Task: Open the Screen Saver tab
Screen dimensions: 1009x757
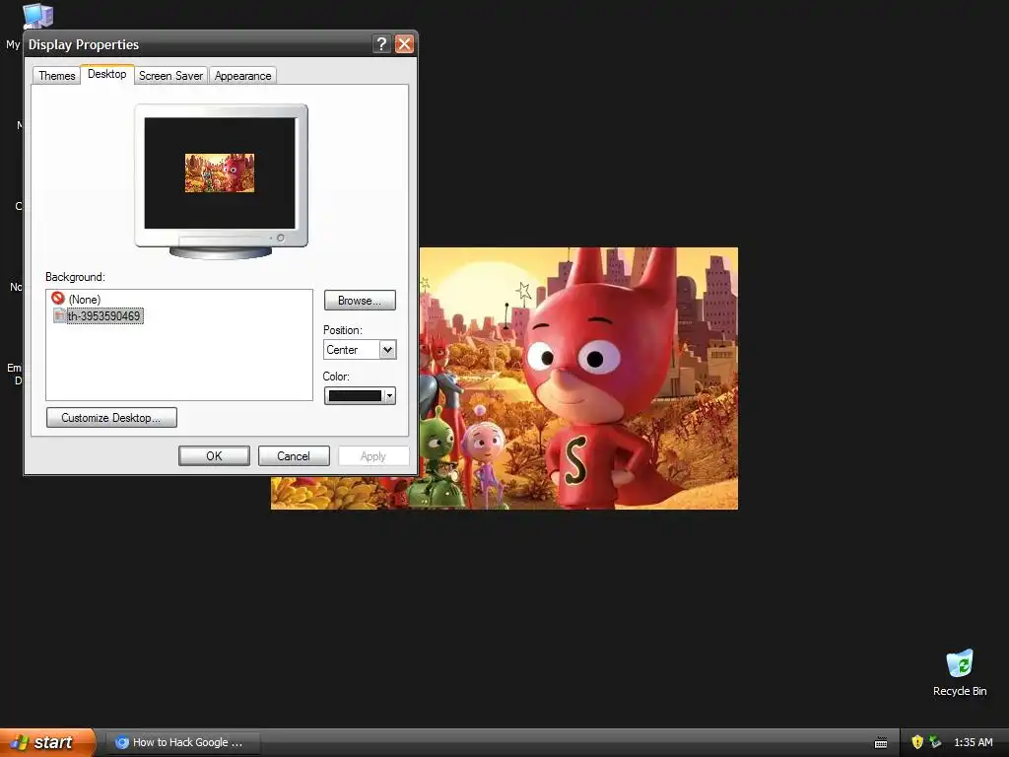Action: pos(170,75)
